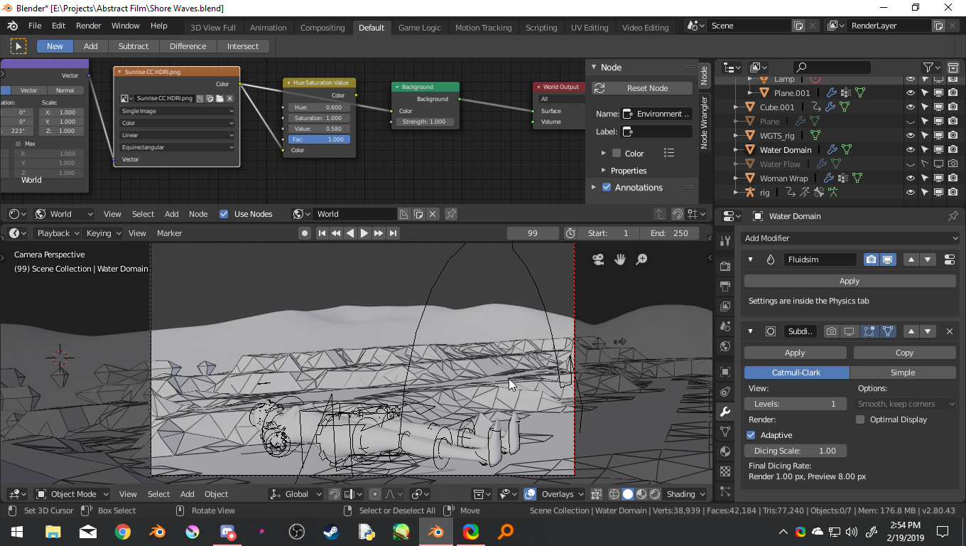Toggle Use Nodes checkbox
This screenshot has height=546, width=966.
pyautogui.click(x=224, y=214)
